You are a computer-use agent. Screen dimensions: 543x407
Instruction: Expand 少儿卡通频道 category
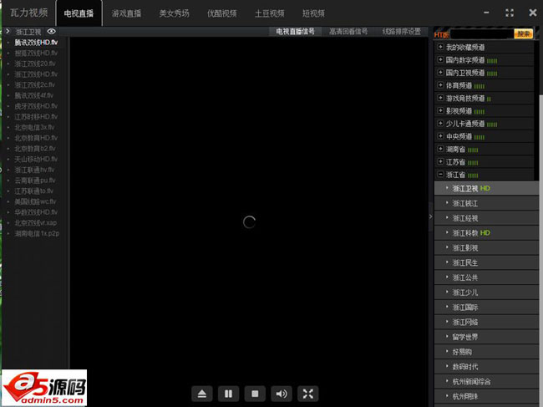pyautogui.click(x=440, y=124)
